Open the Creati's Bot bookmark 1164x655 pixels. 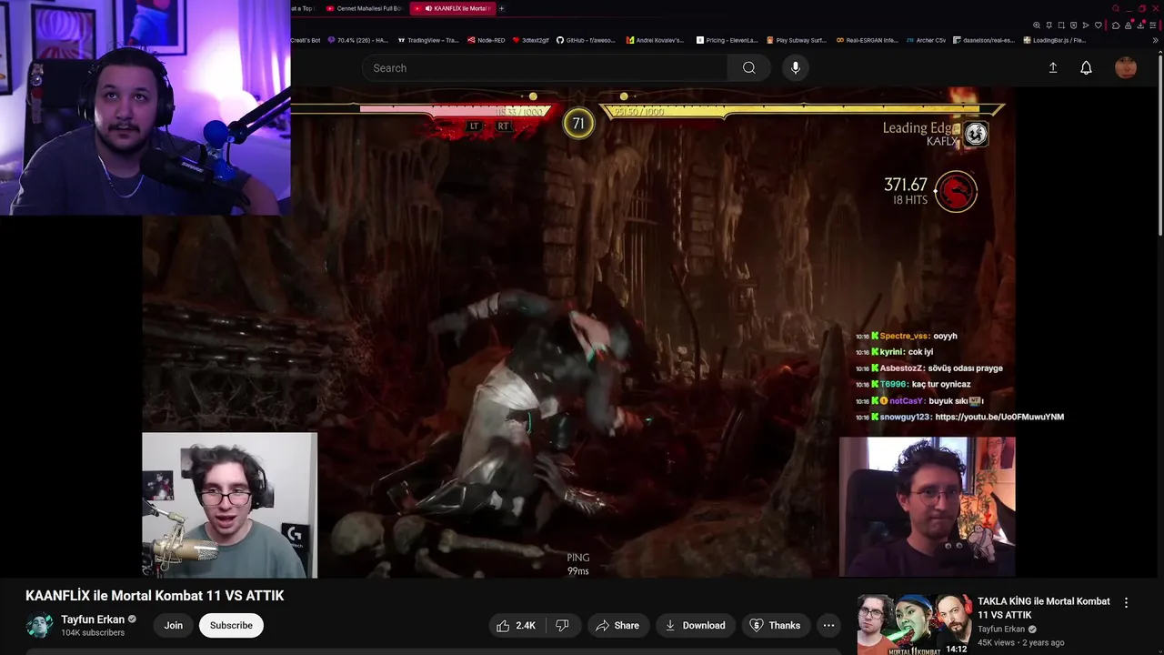[x=306, y=40]
